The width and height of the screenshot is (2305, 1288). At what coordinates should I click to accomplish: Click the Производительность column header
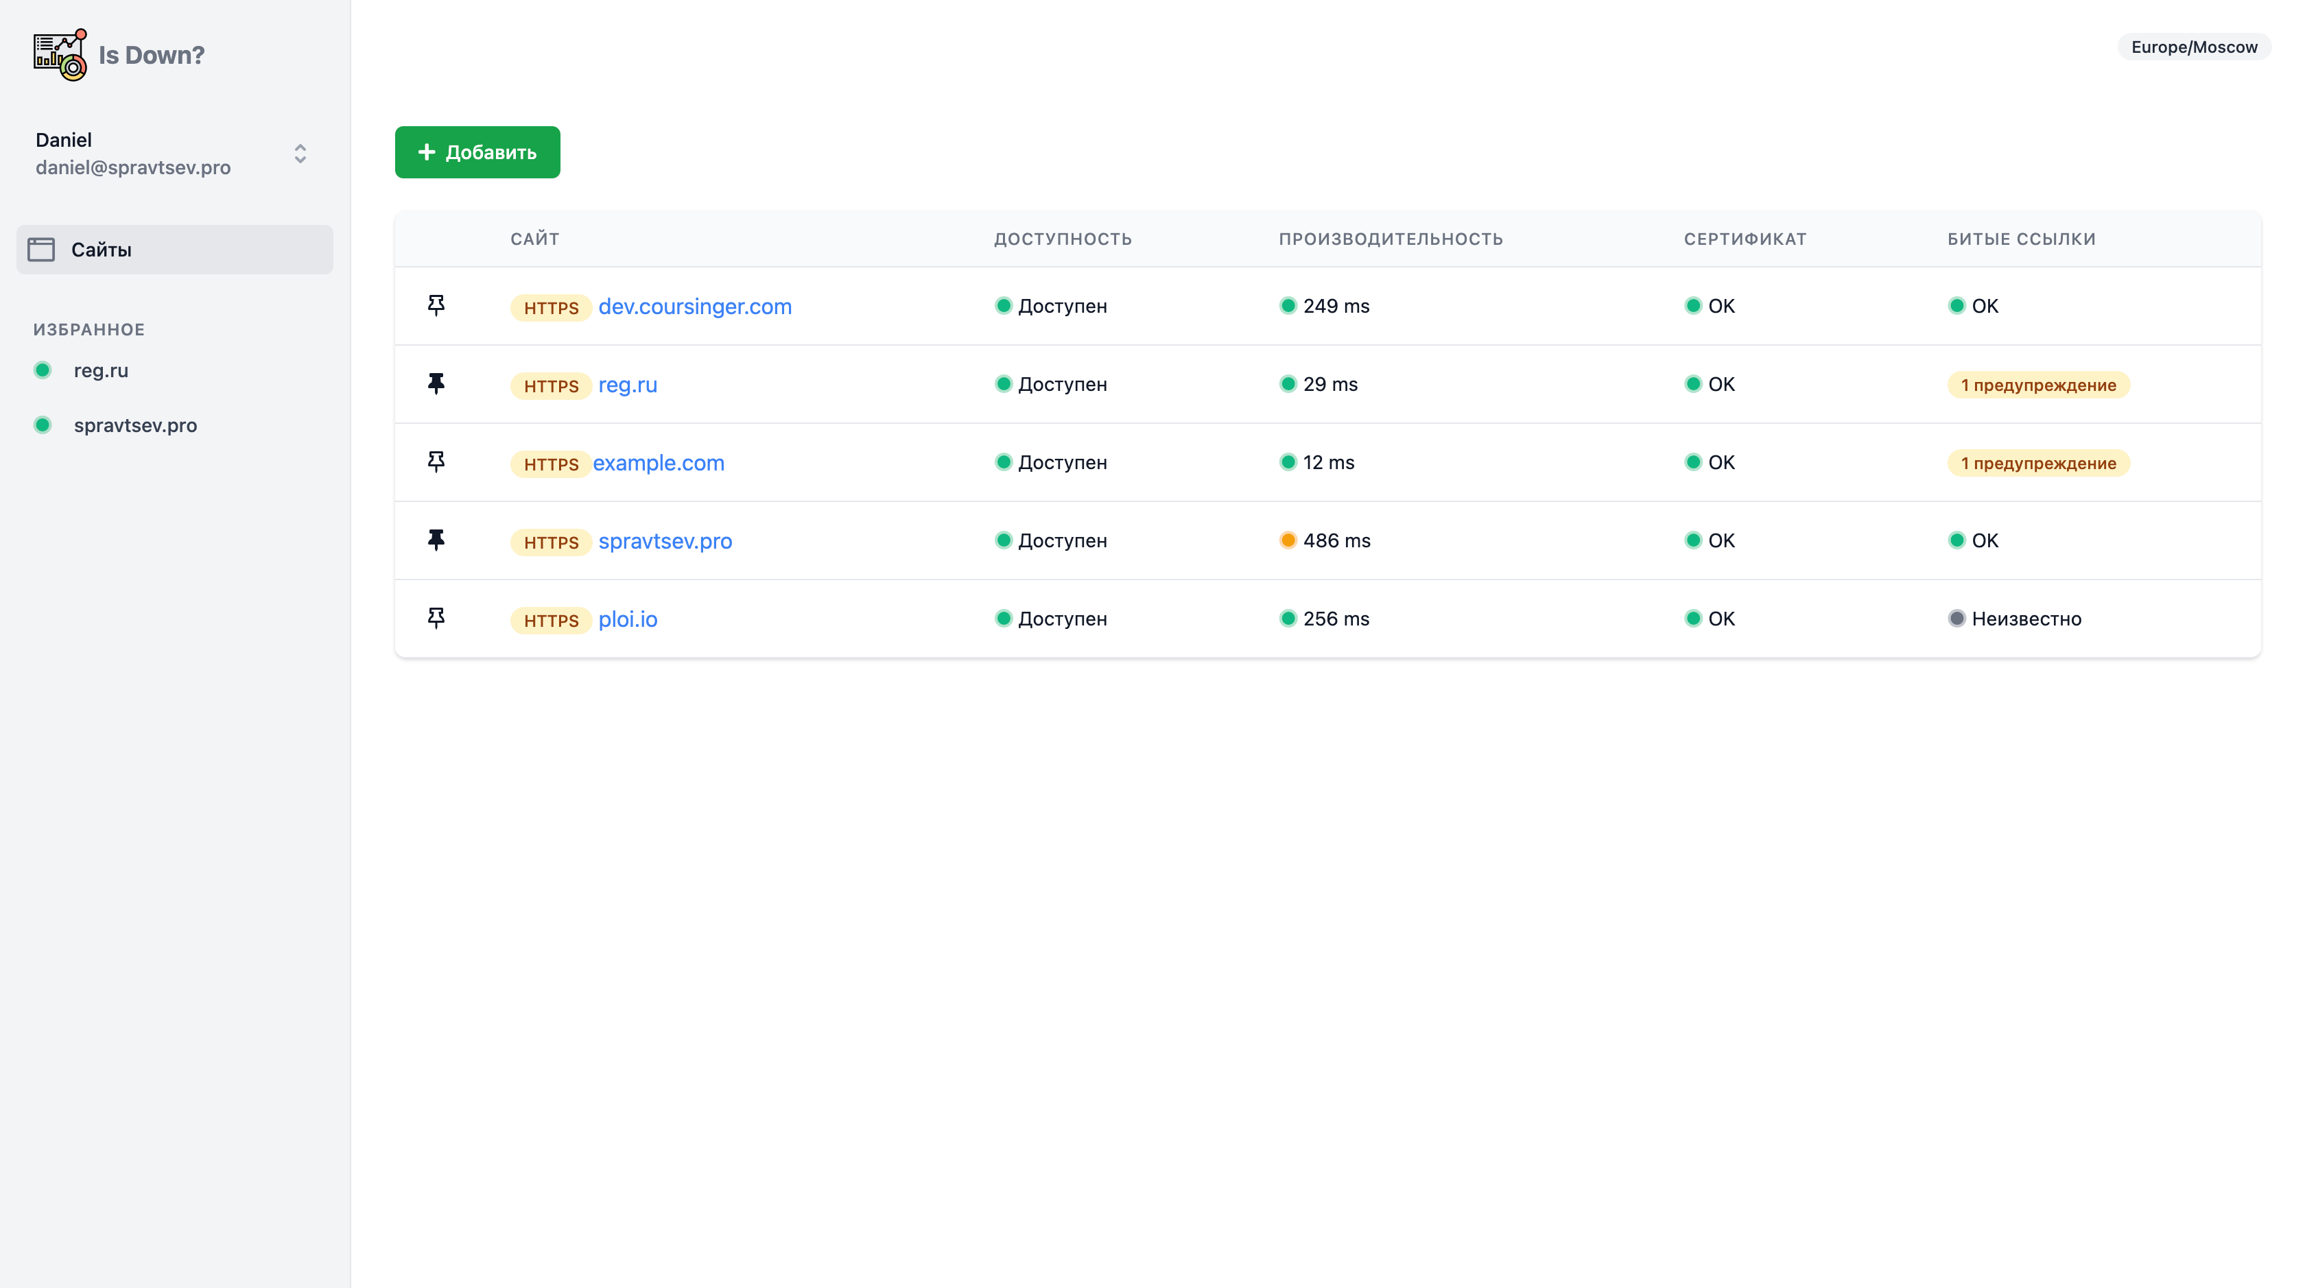[1391, 239]
